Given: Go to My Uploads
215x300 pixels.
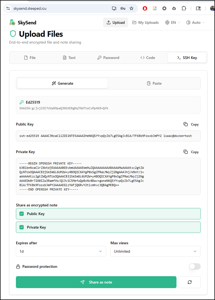Looking at the screenshot, I should (x=145, y=22).
